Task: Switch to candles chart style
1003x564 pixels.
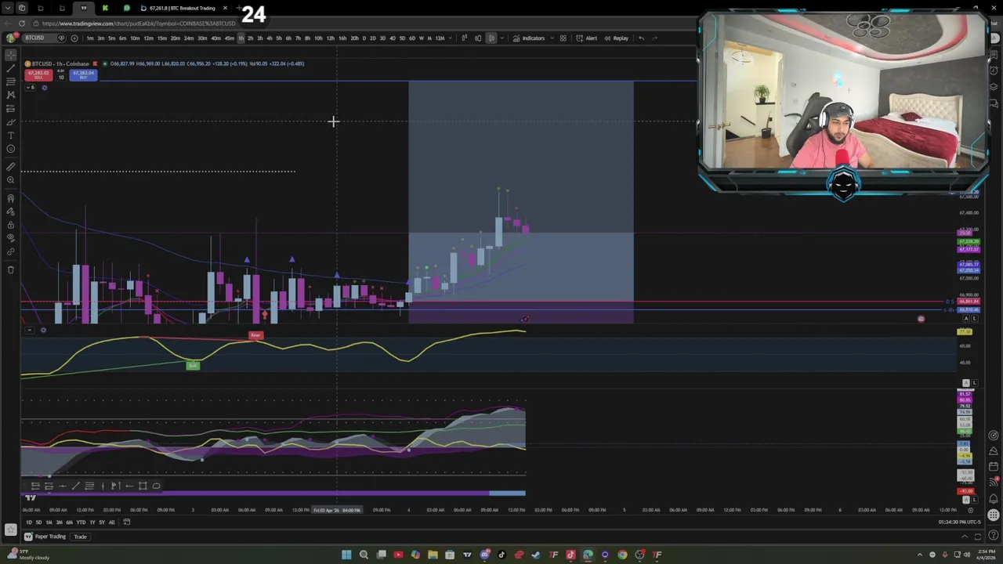Action: [478, 38]
